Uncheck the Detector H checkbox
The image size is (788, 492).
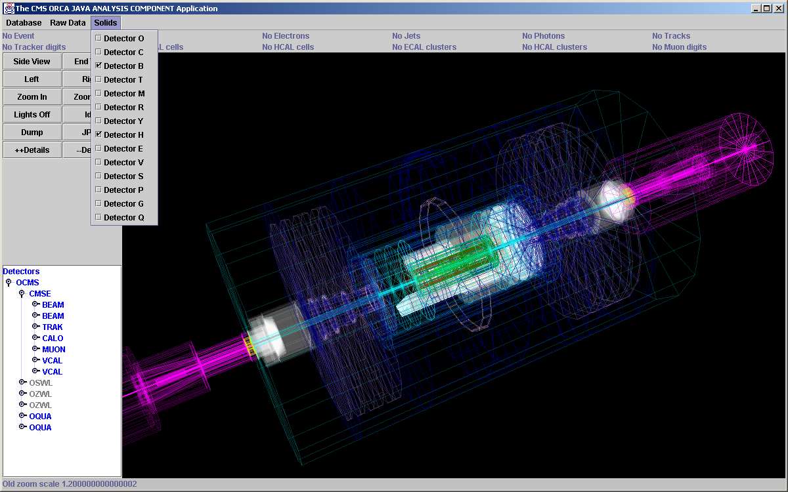(98, 134)
